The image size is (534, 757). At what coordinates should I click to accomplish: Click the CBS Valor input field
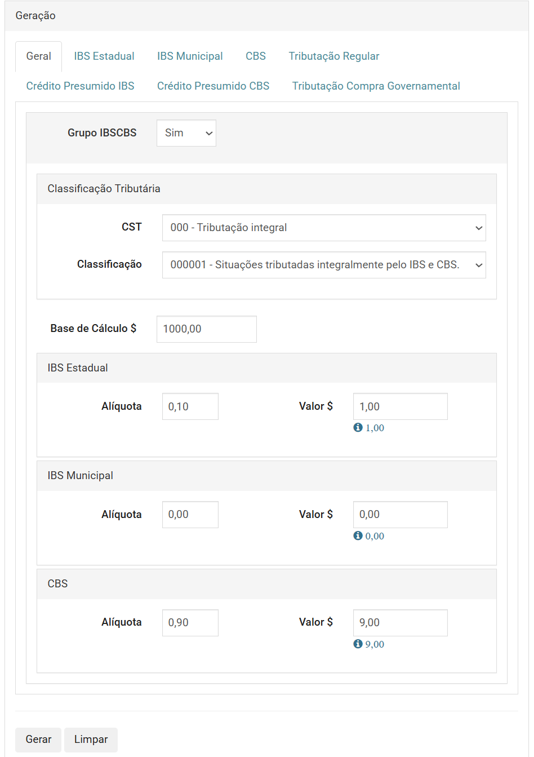coord(400,623)
